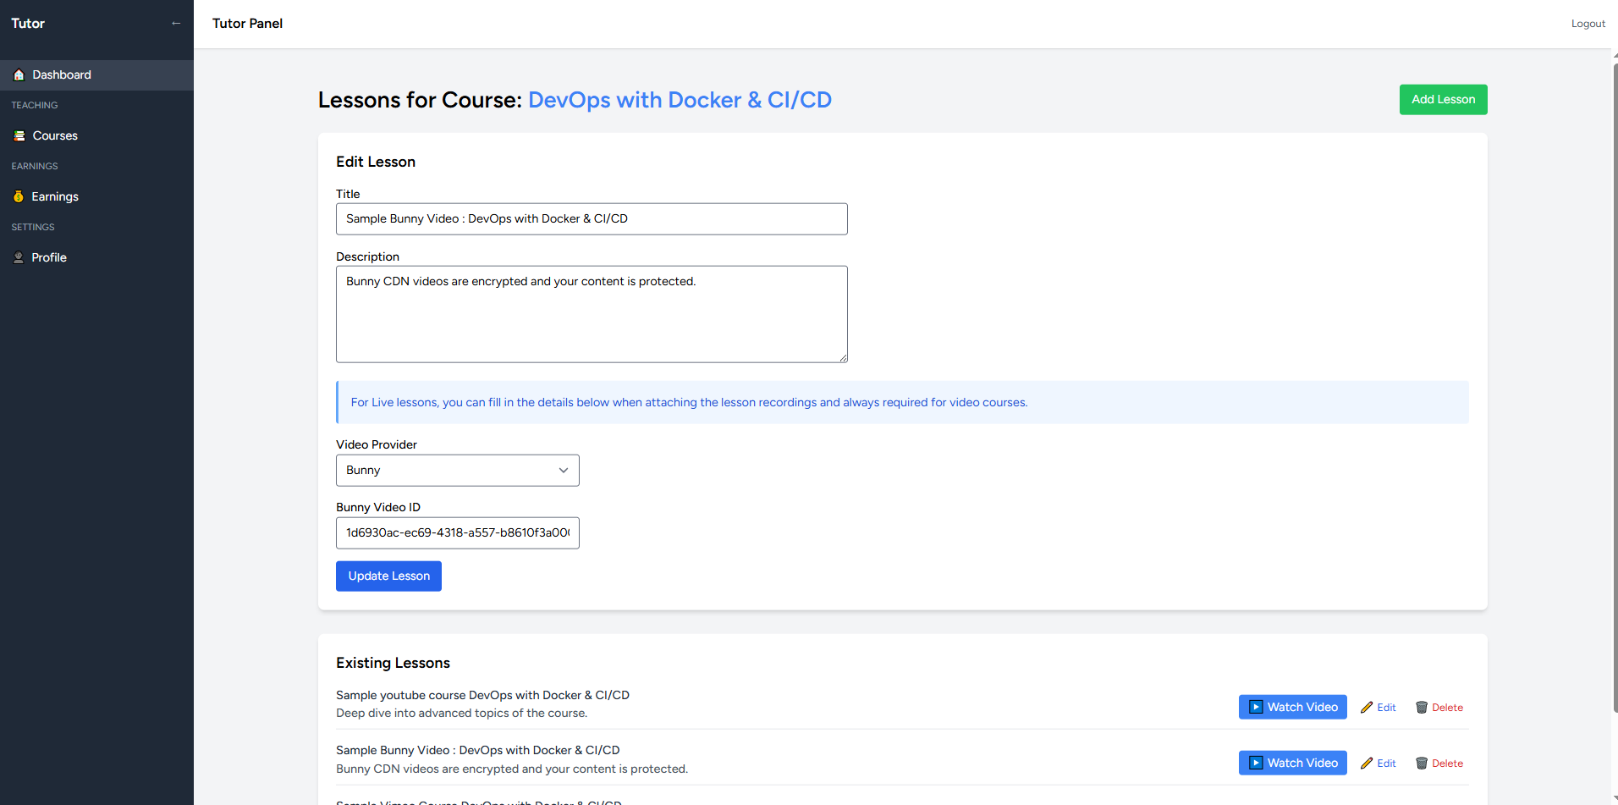1618x805 pixels.
Task: Click the Description field label
Action: (x=367, y=257)
